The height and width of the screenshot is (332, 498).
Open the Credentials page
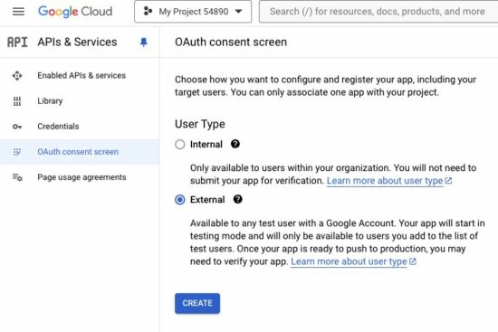[x=80, y=127]
